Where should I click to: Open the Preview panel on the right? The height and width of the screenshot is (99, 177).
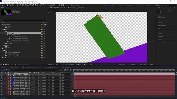[160, 23]
